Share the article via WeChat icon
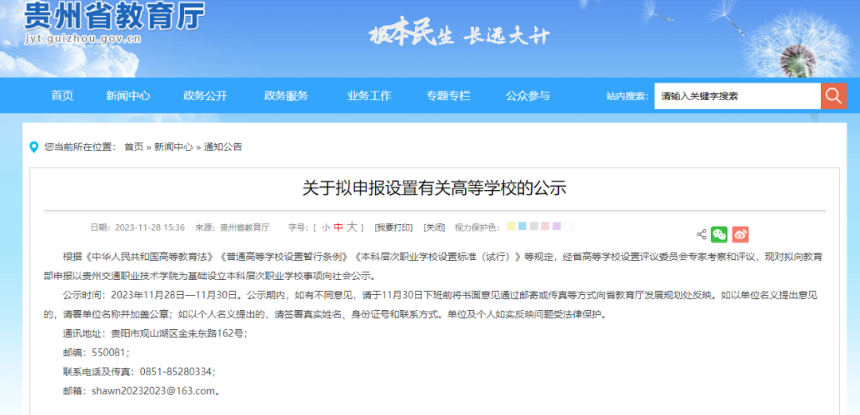The width and height of the screenshot is (860, 415). pyautogui.click(x=719, y=235)
